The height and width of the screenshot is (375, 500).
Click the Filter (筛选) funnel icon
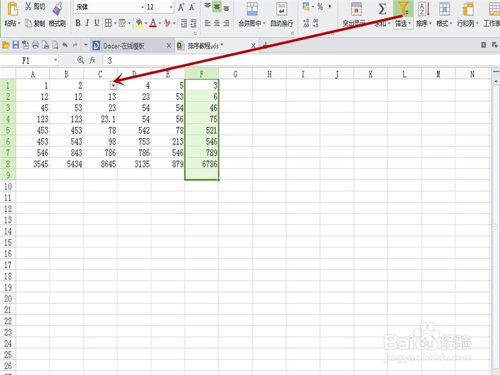(403, 9)
